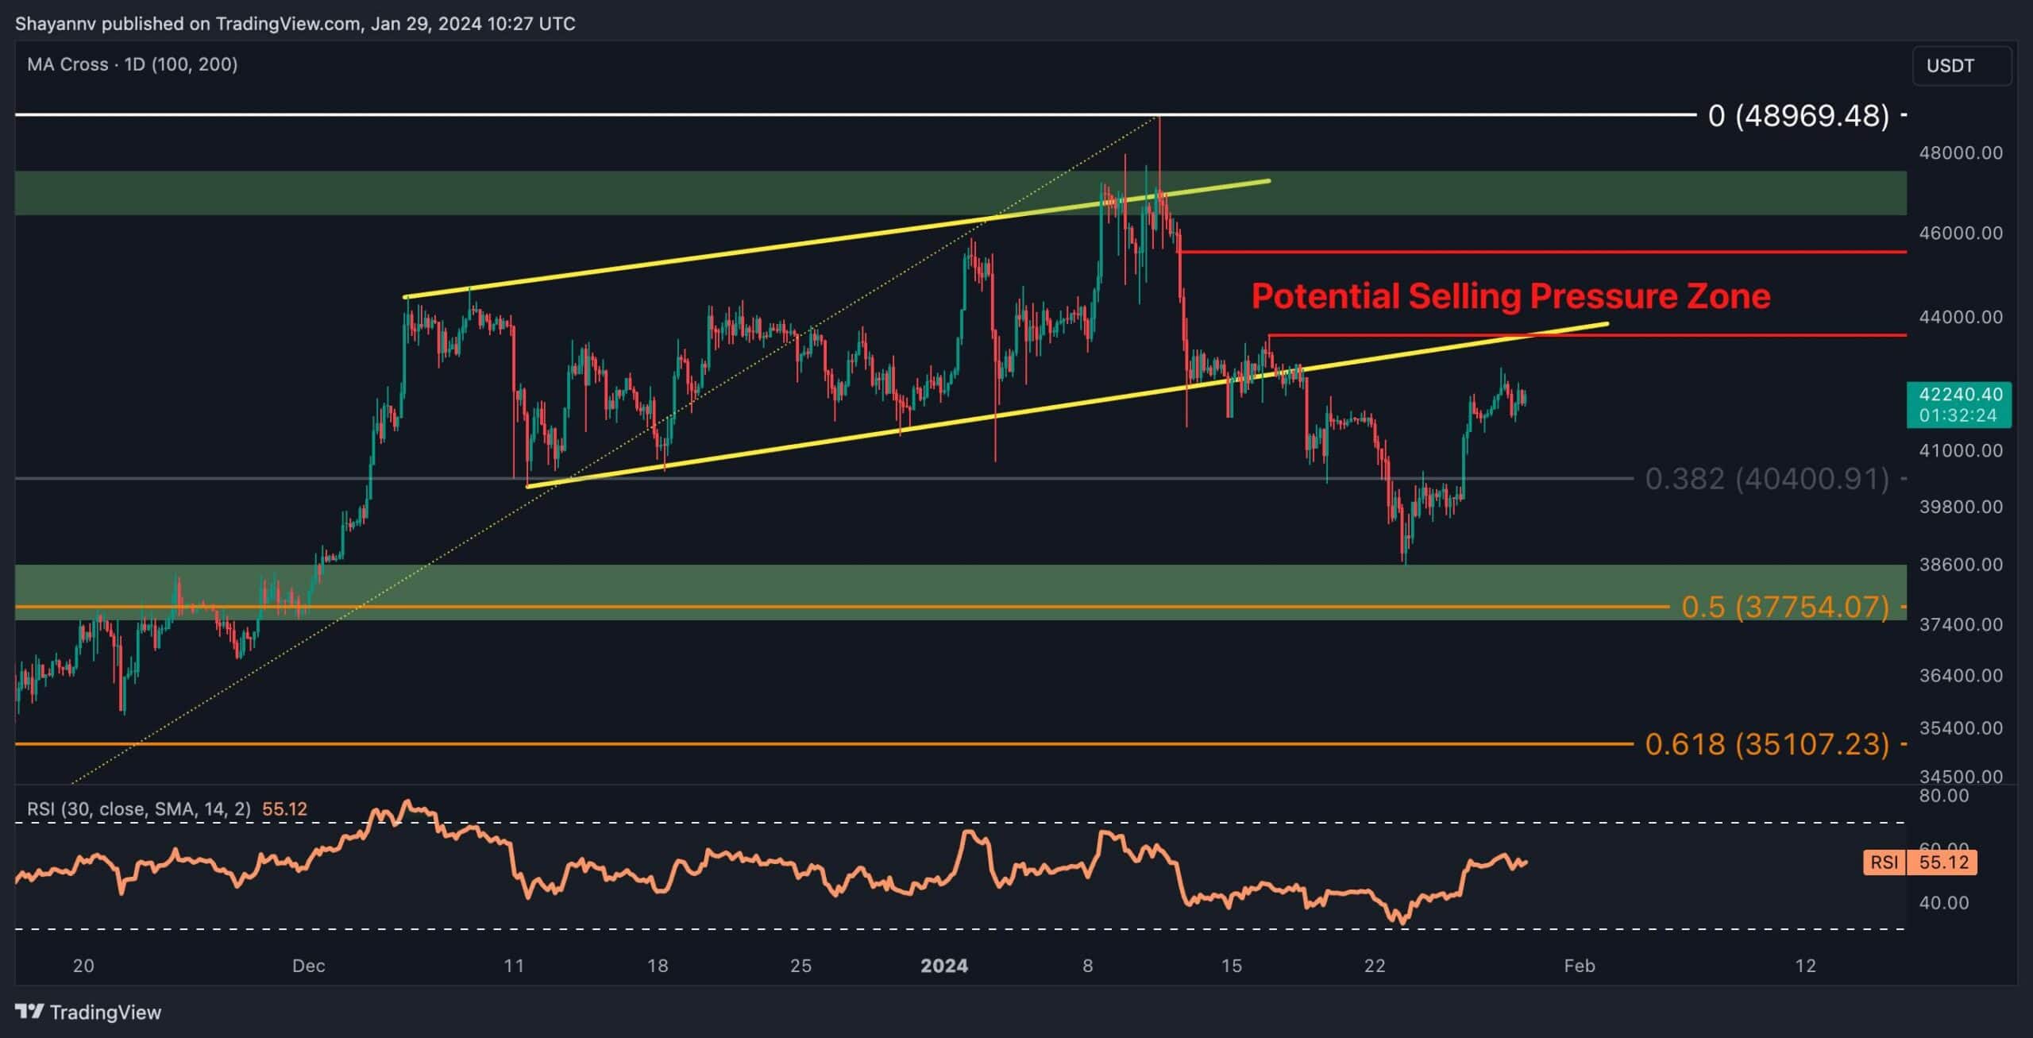The height and width of the screenshot is (1038, 2033).
Task: Click the Dec label on date axis
Action: [x=308, y=966]
